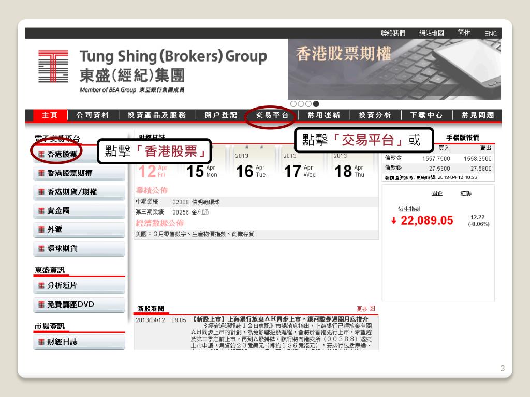Viewport: 530px width, 397px height.
Task: Click 財經日誌 sidebar button
Action: 79,342
